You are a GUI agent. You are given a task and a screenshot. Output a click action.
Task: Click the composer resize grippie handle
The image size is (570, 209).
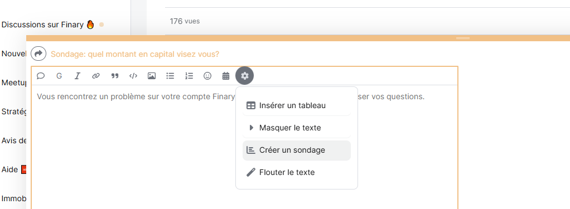coord(463,38)
